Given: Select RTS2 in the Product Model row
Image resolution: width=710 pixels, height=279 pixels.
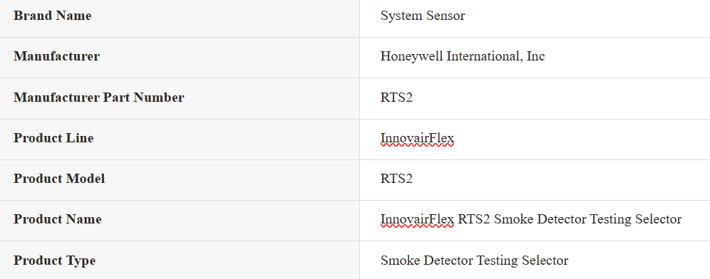Looking at the screenshot, I should coord(396,179).
